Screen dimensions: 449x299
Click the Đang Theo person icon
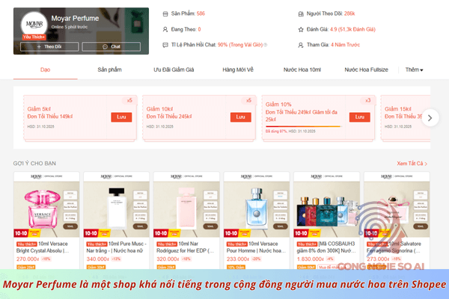coord(165,29)
